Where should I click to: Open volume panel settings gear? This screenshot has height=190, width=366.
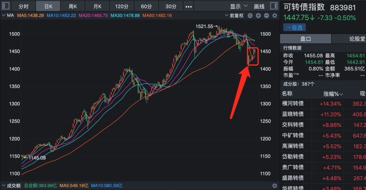coord(275,186)
